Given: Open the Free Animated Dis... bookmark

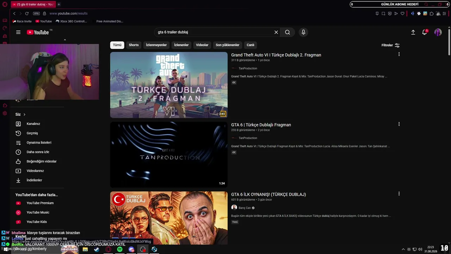Looking at the screenshot, I should coord(110,21).
